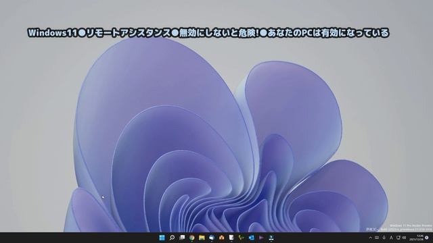Image resolution: width=433 pixels, height=243 pixels.
Task: Open the purple play-arrow taskbar app
Action: (x=261, y=238)
